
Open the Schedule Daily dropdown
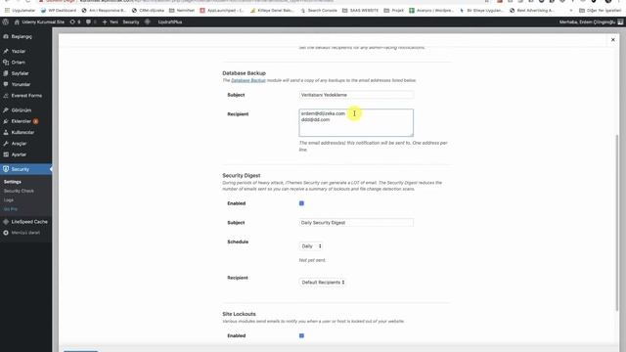pos(311,246)
